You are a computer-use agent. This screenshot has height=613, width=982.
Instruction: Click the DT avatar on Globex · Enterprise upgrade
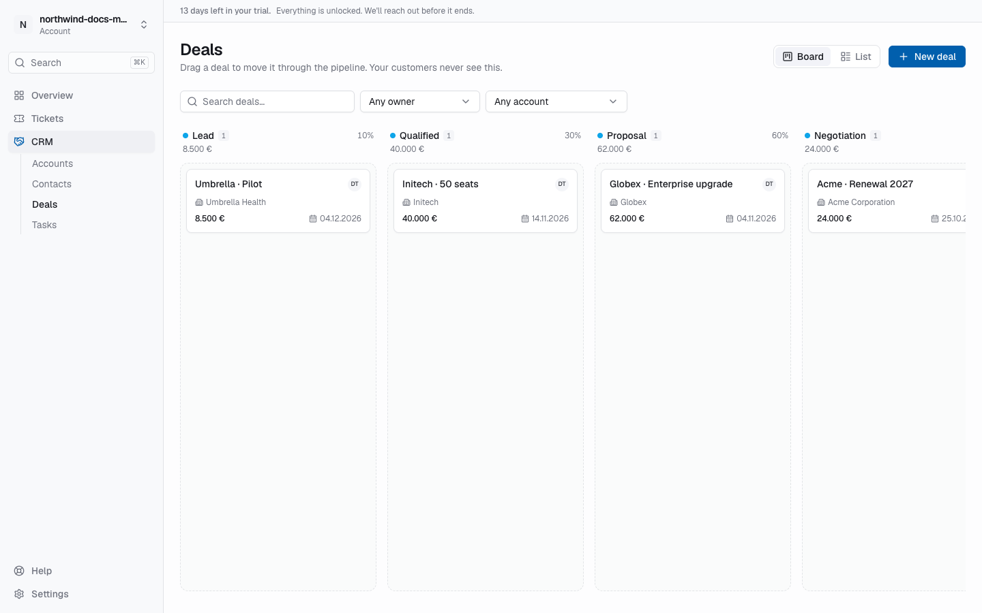[769, 184]
